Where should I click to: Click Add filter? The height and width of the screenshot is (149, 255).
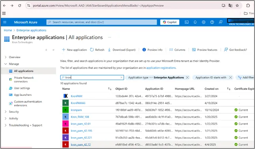click(x=246, y=78)
